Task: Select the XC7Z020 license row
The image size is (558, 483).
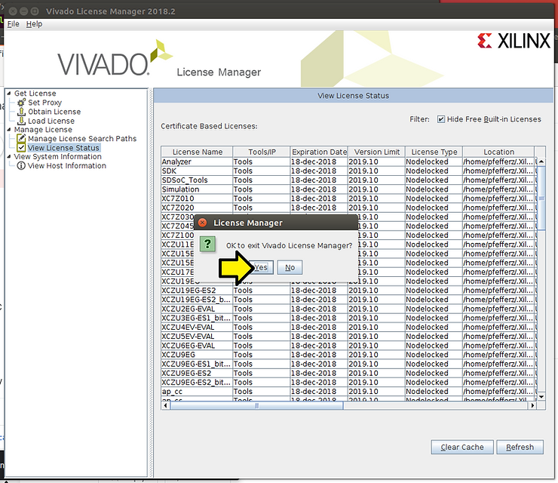Action: click(x=348, y=208)
